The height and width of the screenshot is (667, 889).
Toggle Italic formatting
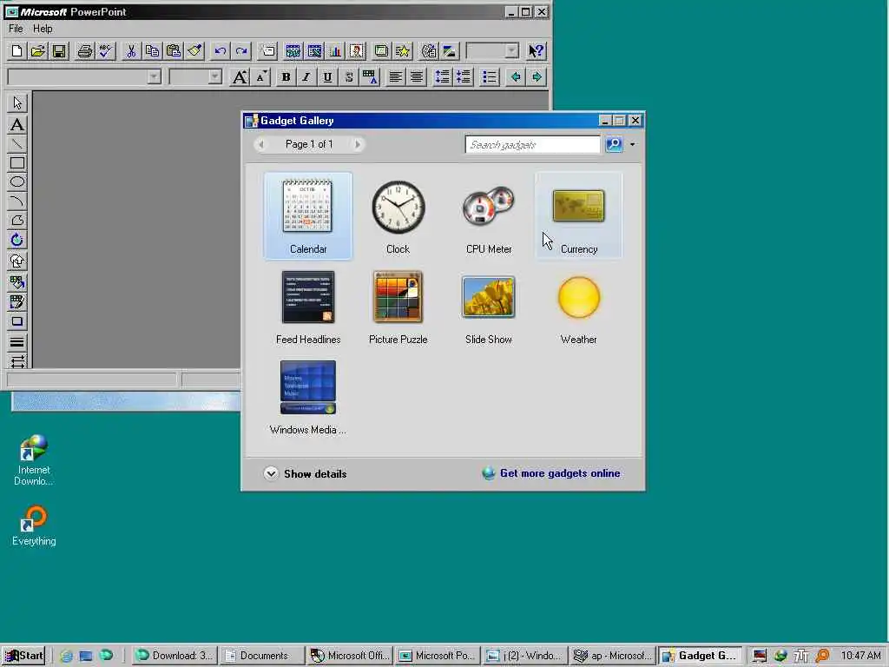tap(306, 76)
